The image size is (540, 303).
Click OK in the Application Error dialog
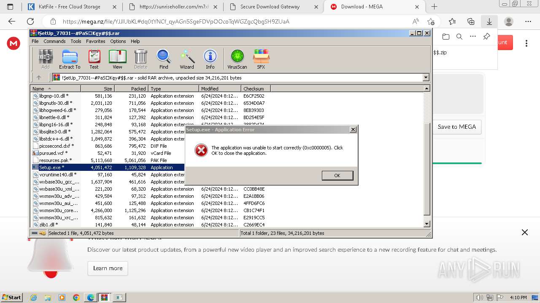pyautogui.click(x=337, y=175)
